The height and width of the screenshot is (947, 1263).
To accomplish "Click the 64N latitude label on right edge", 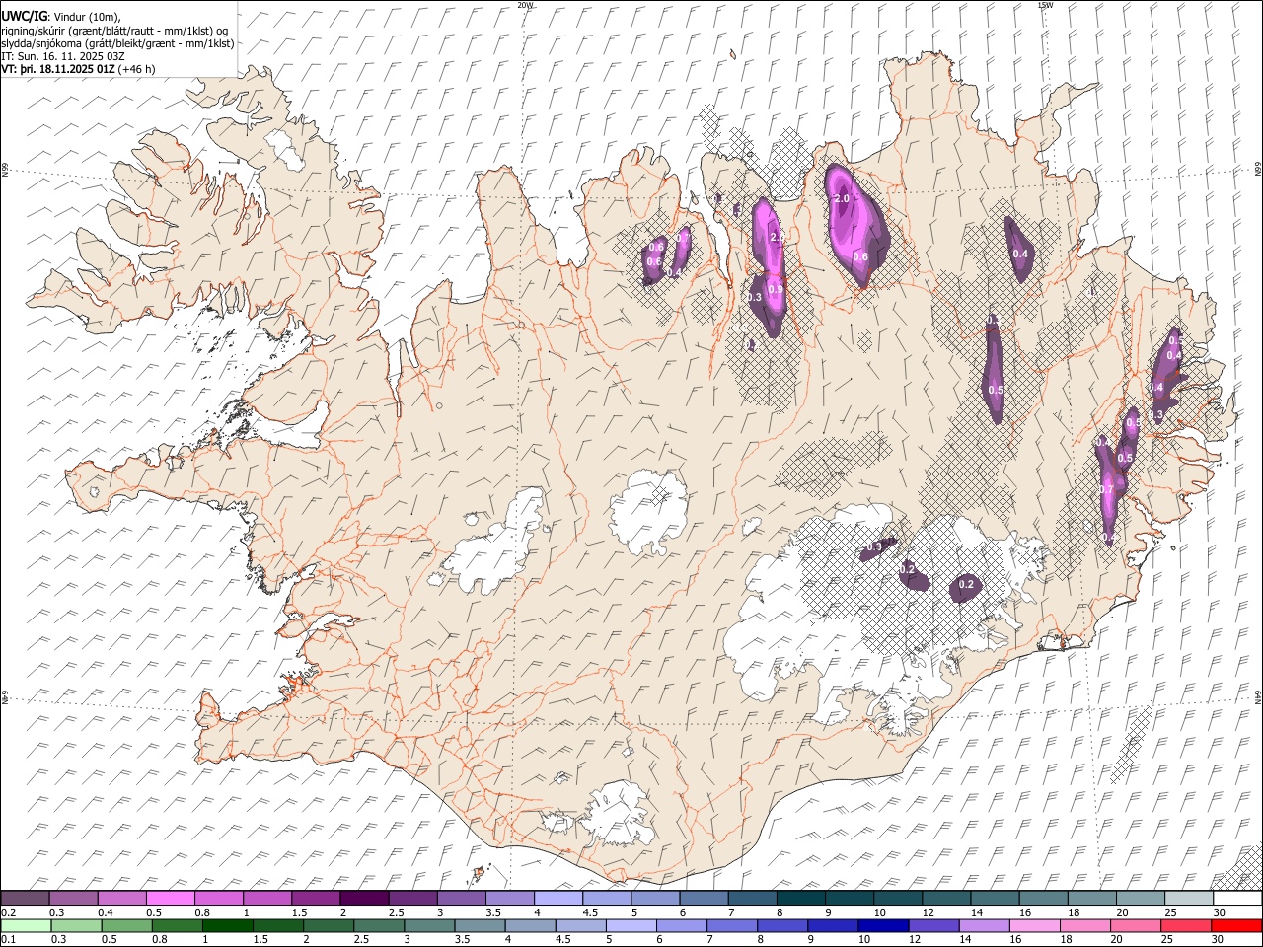I will 1258,697.
